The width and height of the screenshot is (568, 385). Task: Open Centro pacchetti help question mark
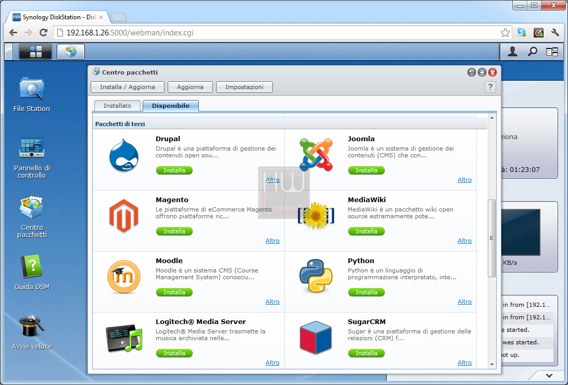[490, 87]
